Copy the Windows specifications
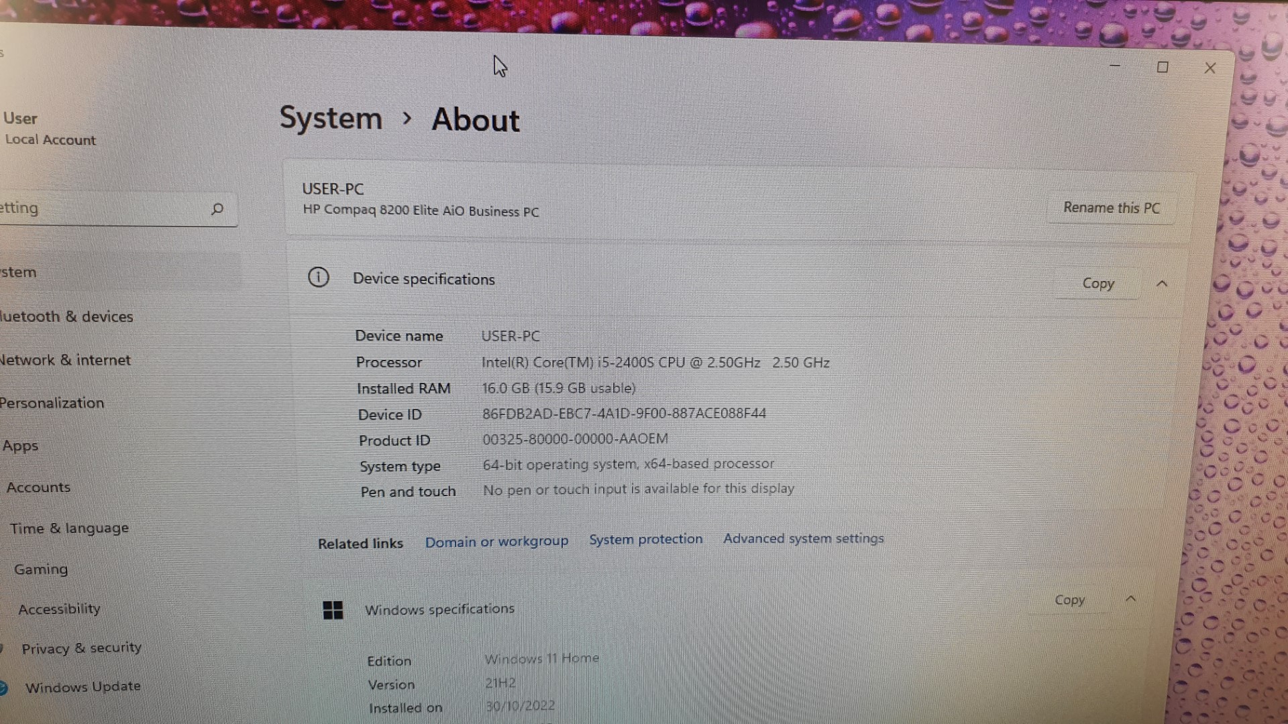 [1069, 600]
